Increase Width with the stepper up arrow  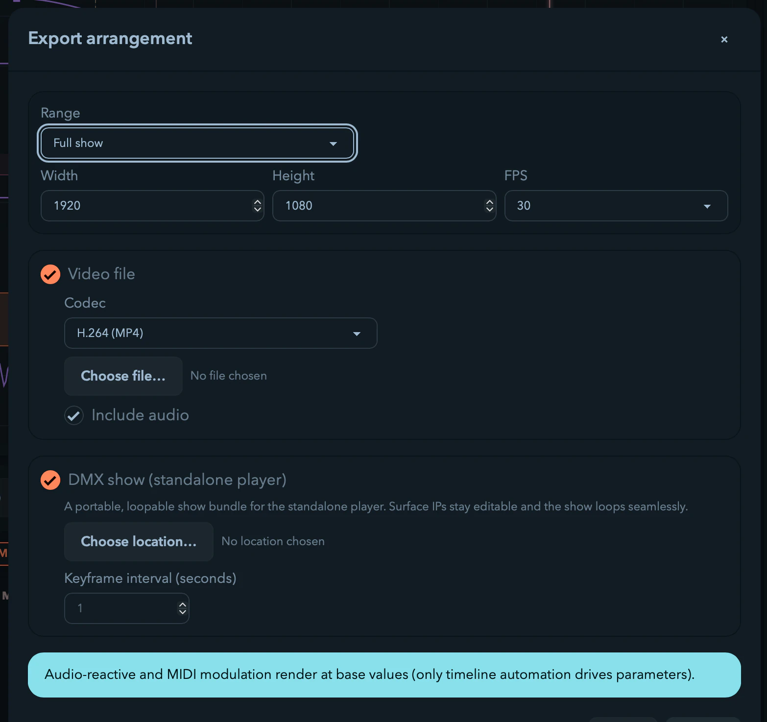[x=257, y=202]
